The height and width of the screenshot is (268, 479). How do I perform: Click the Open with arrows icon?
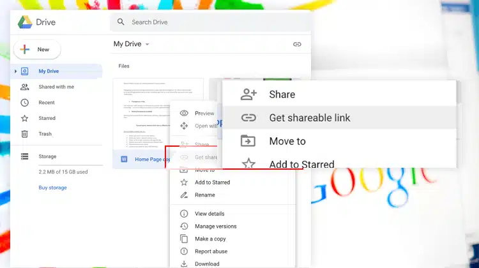pyautogui.click(x=184, y=126)
